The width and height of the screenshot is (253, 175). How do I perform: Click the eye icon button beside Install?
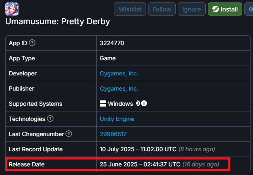tap(249, 9)
